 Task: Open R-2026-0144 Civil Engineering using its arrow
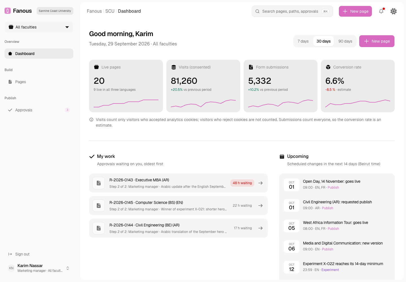click(x=261, y=228)
